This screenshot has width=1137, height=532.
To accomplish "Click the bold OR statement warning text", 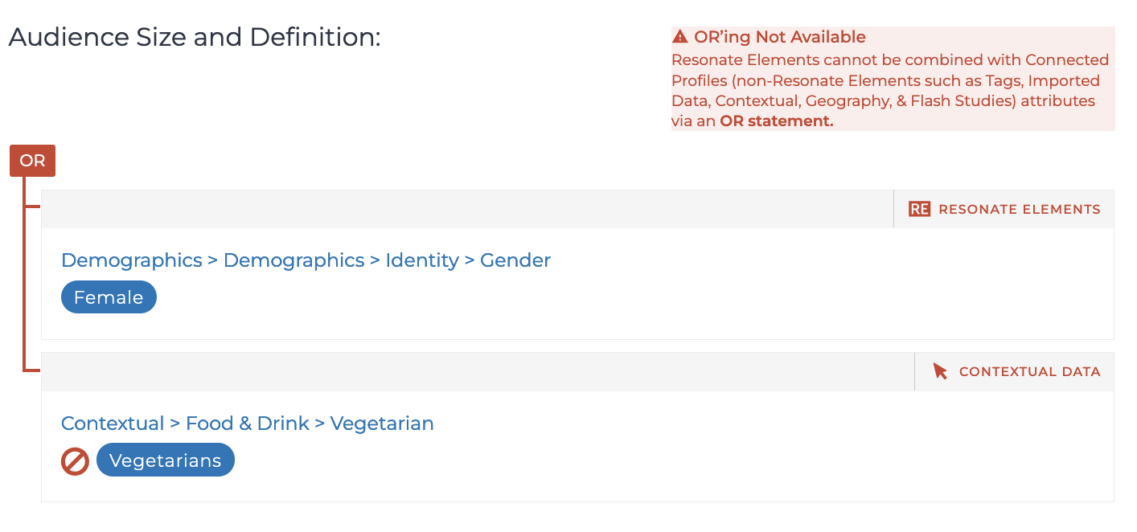I will click(x=777, y=121).
